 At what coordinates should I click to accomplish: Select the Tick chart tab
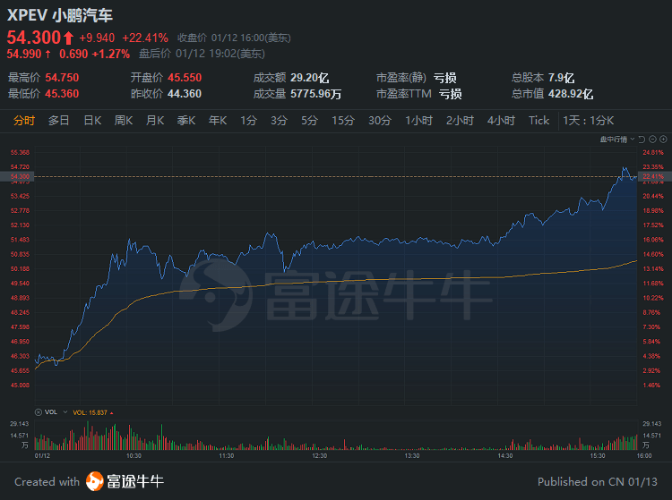coord(538,121)
